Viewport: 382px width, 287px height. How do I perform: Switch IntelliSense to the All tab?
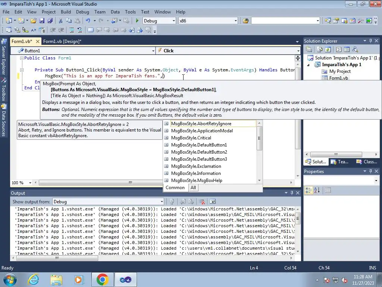(x=193, y=188)
